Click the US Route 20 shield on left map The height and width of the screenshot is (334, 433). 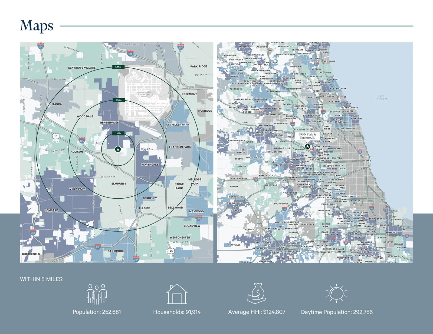tap(56, 136)
